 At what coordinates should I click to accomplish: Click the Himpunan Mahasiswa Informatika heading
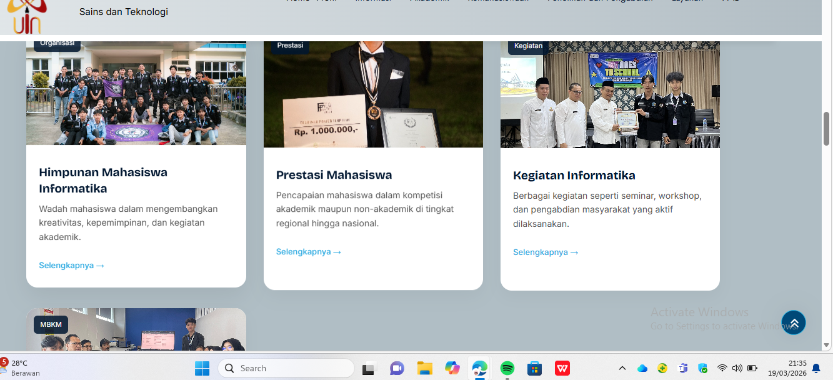point(103,180)
